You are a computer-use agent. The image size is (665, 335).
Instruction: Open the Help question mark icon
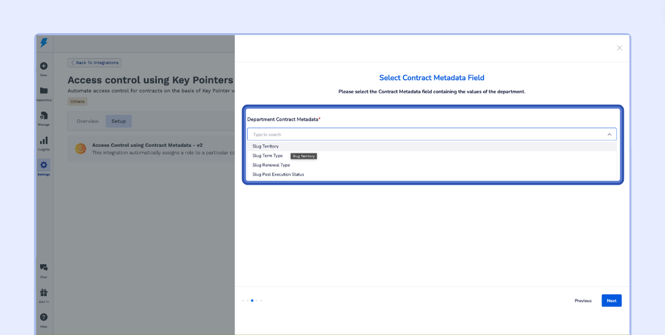pyautogui.click(x=43, y=317)
